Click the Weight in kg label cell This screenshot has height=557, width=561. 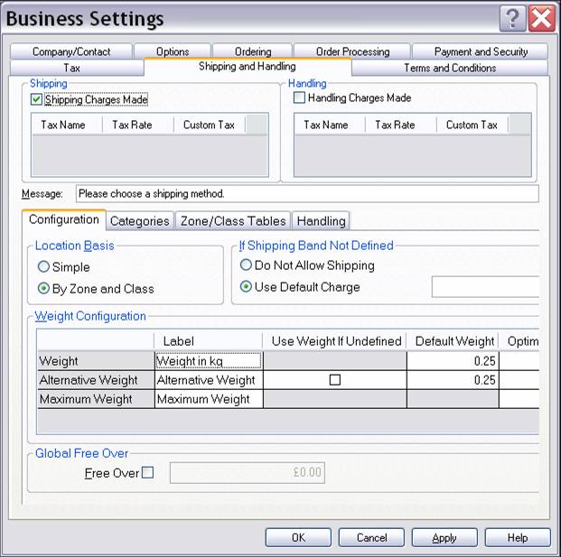click(x=209, y=361)
